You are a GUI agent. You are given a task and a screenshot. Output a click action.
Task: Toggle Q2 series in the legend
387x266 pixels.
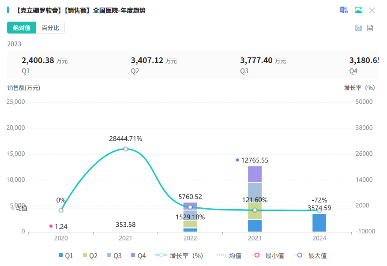[90, 256]
